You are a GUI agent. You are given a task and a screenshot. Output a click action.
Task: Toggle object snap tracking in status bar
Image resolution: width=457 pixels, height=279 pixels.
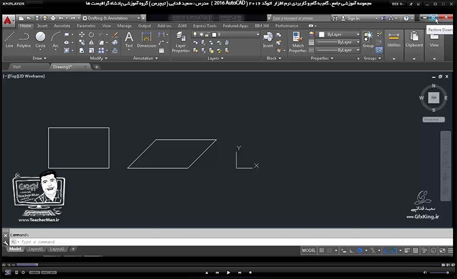click(x=387, y=250)
